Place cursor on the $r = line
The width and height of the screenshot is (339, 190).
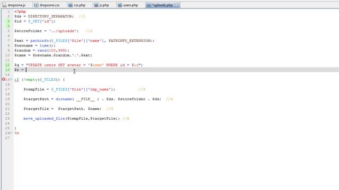pos(176,70)
